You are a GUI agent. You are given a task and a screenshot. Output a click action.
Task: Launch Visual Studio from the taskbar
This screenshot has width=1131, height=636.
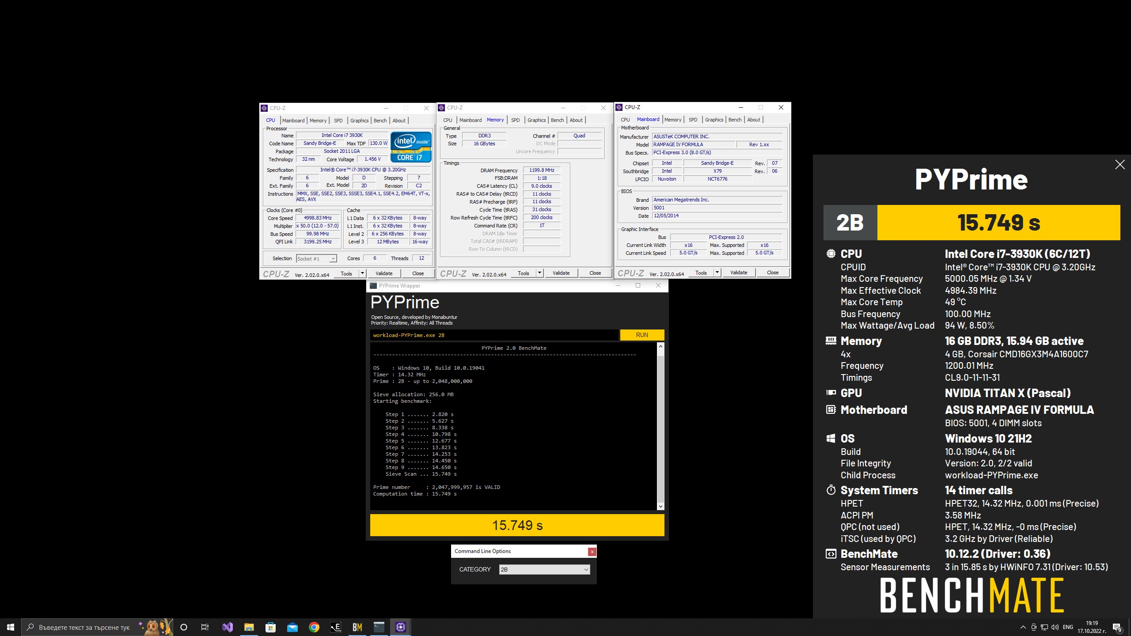227,627
